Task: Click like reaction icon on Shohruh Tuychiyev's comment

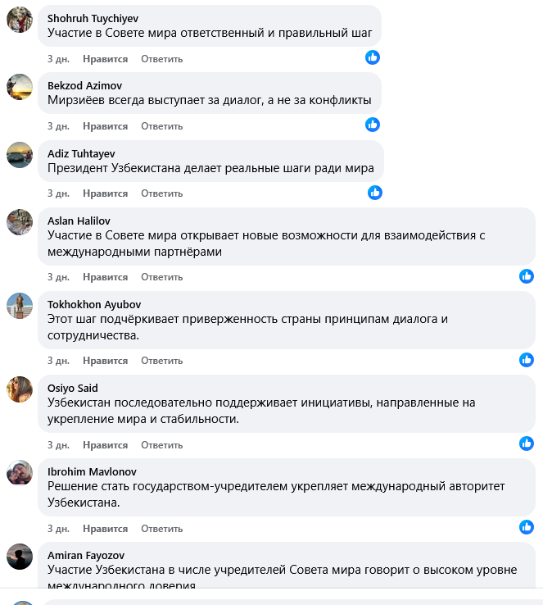Action: coord(373,57)
